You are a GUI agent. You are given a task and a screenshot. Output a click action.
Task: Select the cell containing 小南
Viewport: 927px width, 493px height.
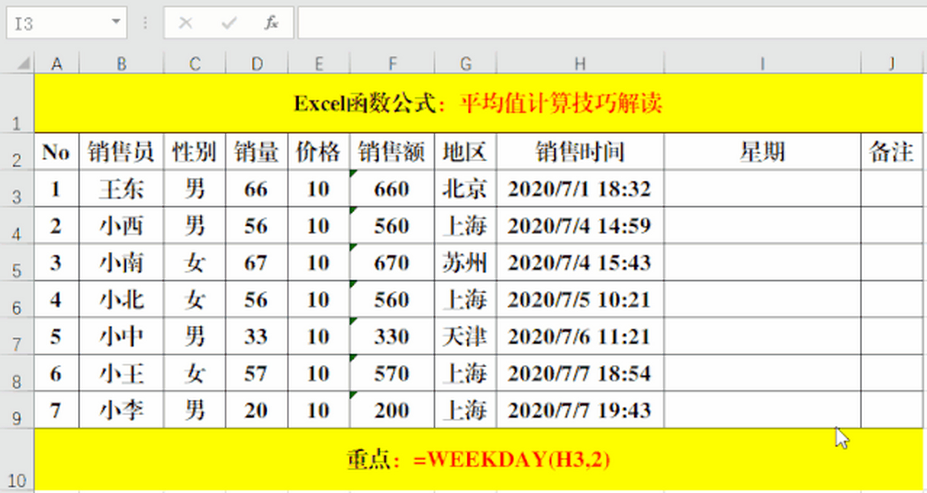coord(121,263)
